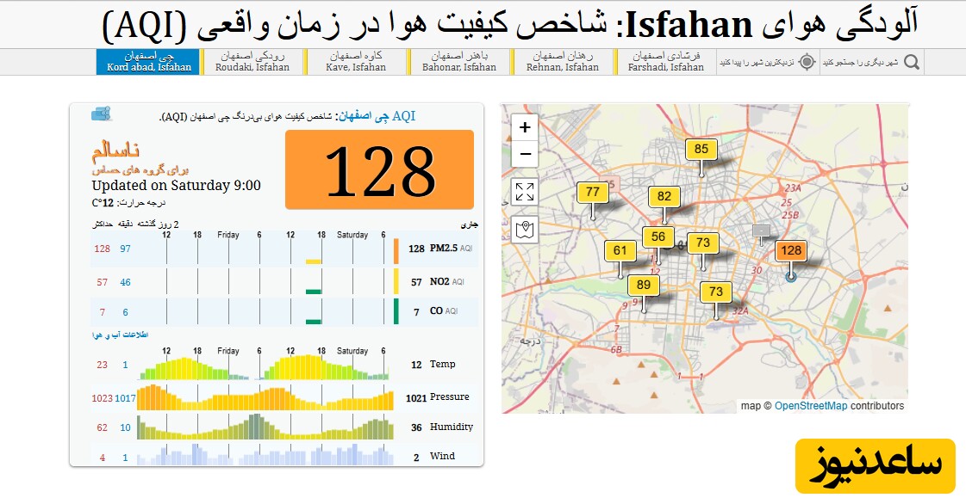
Task: Click the search magnifier icon
Action: click(911, 62)
